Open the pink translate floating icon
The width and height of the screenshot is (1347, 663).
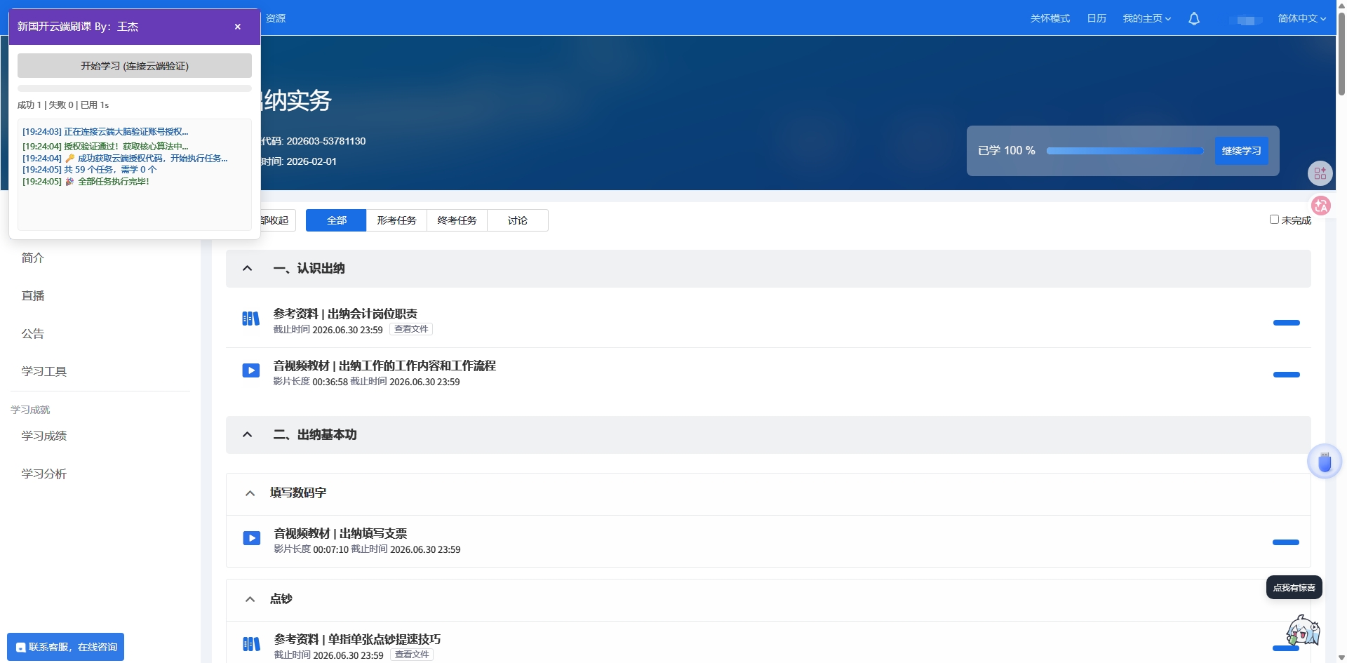click(1320, 206)
